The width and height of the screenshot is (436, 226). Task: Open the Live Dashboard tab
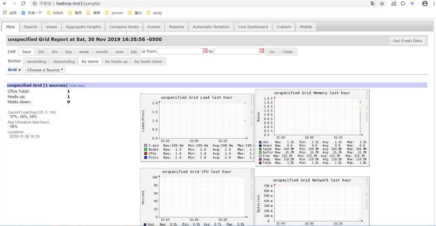[x=253, y=27]
